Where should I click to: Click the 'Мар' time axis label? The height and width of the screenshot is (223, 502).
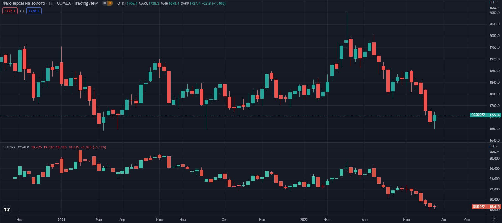pos(99,220)
